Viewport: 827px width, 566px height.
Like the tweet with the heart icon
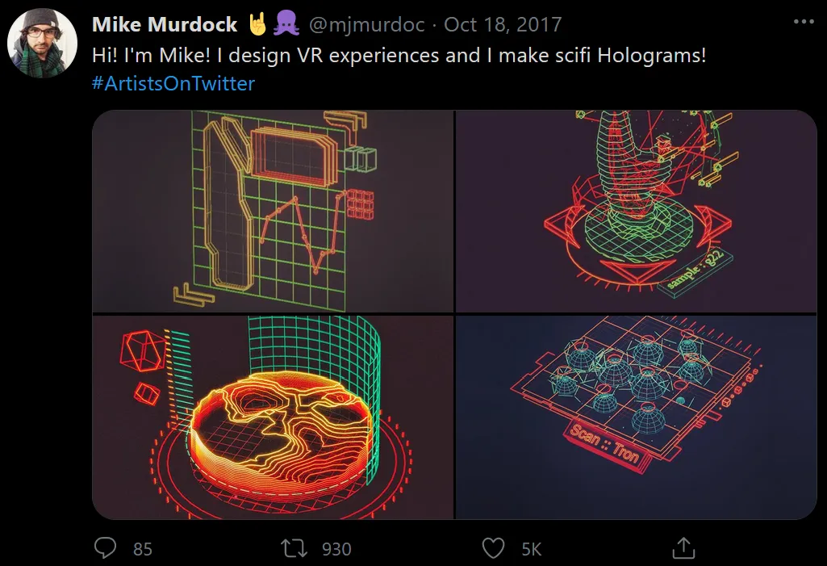[x=494, y=548]
